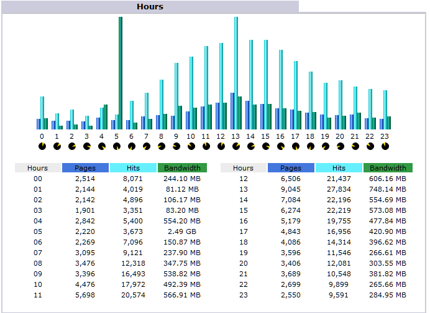The width and height of the screenshot is (430, 313).
Task: Click the tallest hits bar for hour 13
Action: pyautogui.click(x=236, y=73)
